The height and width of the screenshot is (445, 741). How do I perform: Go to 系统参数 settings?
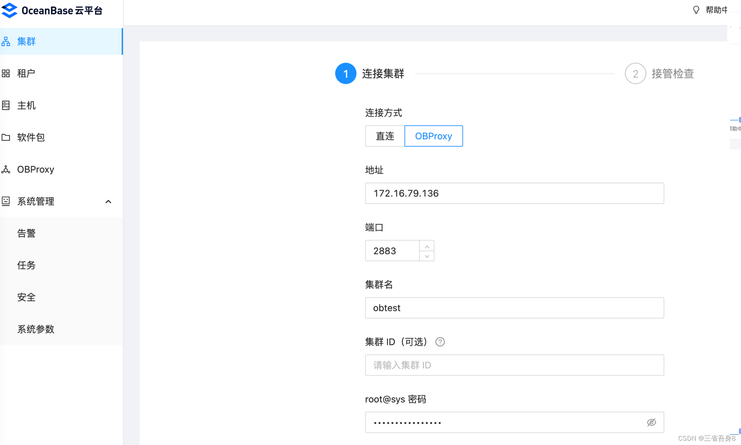click(x=35, y=329)
